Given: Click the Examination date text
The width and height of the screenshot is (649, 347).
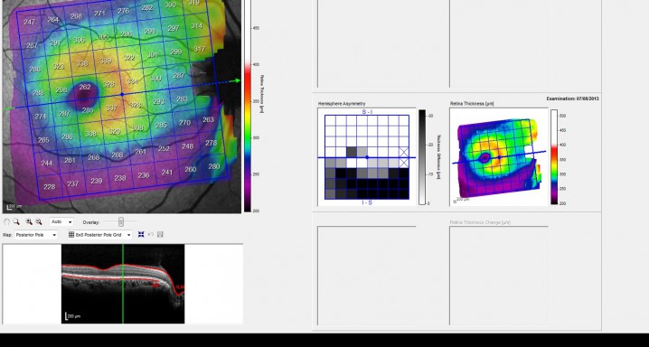Looking at the screenshot, I should (x=572, y=98).
